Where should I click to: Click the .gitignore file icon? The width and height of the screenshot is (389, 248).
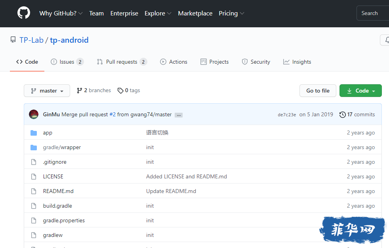click(34, 162)
